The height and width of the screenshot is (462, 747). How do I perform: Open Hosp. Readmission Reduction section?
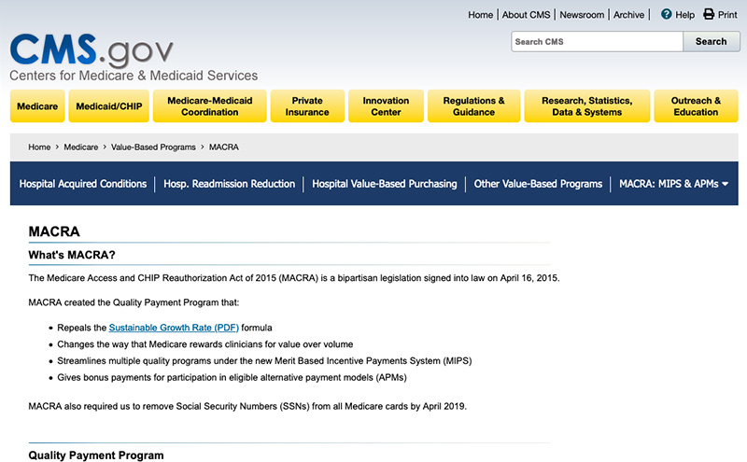tap(229, 184)
